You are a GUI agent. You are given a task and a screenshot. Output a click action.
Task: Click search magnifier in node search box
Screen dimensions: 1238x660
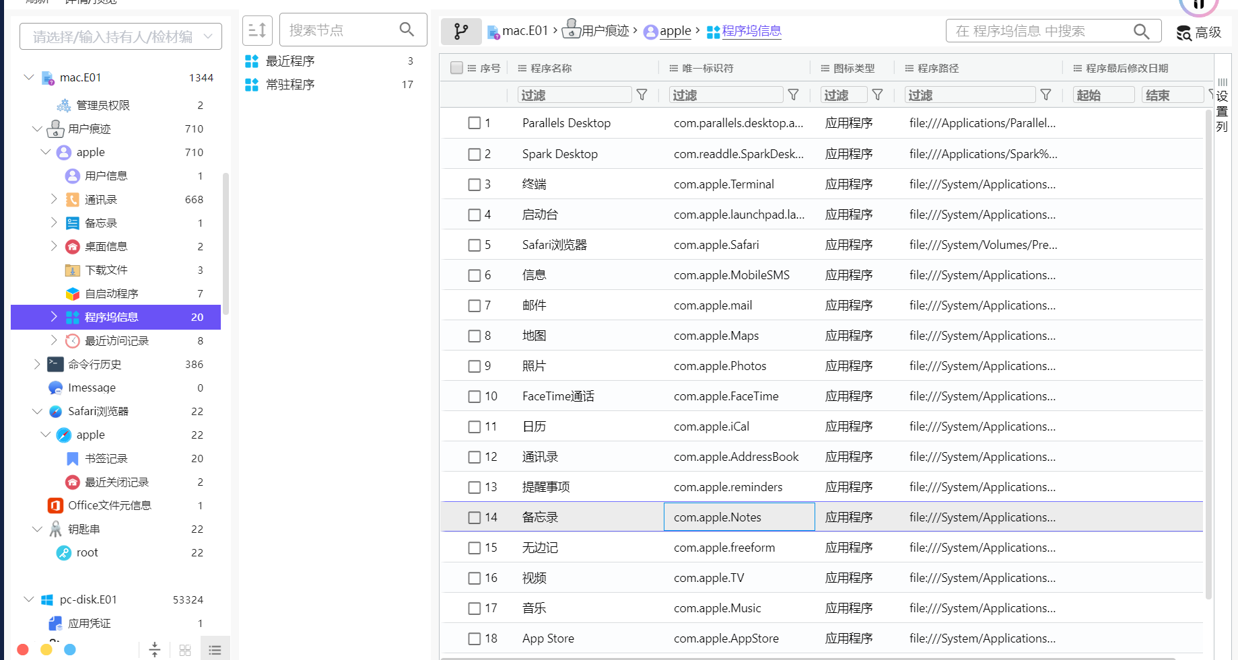click(x=407, y=30)
